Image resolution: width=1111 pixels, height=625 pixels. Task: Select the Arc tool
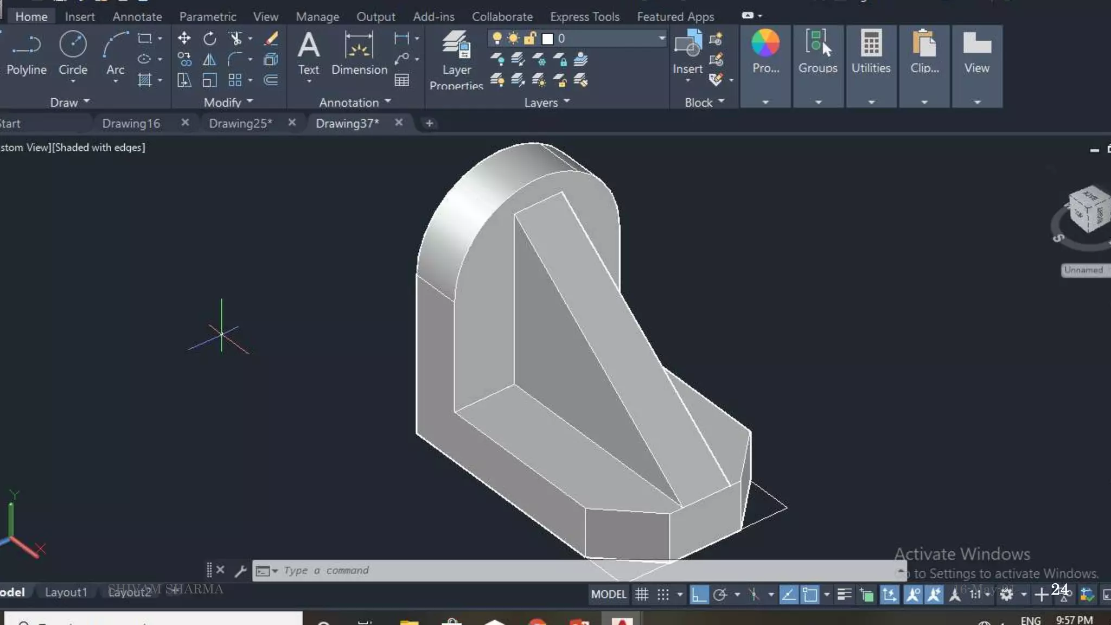[115, 53]
